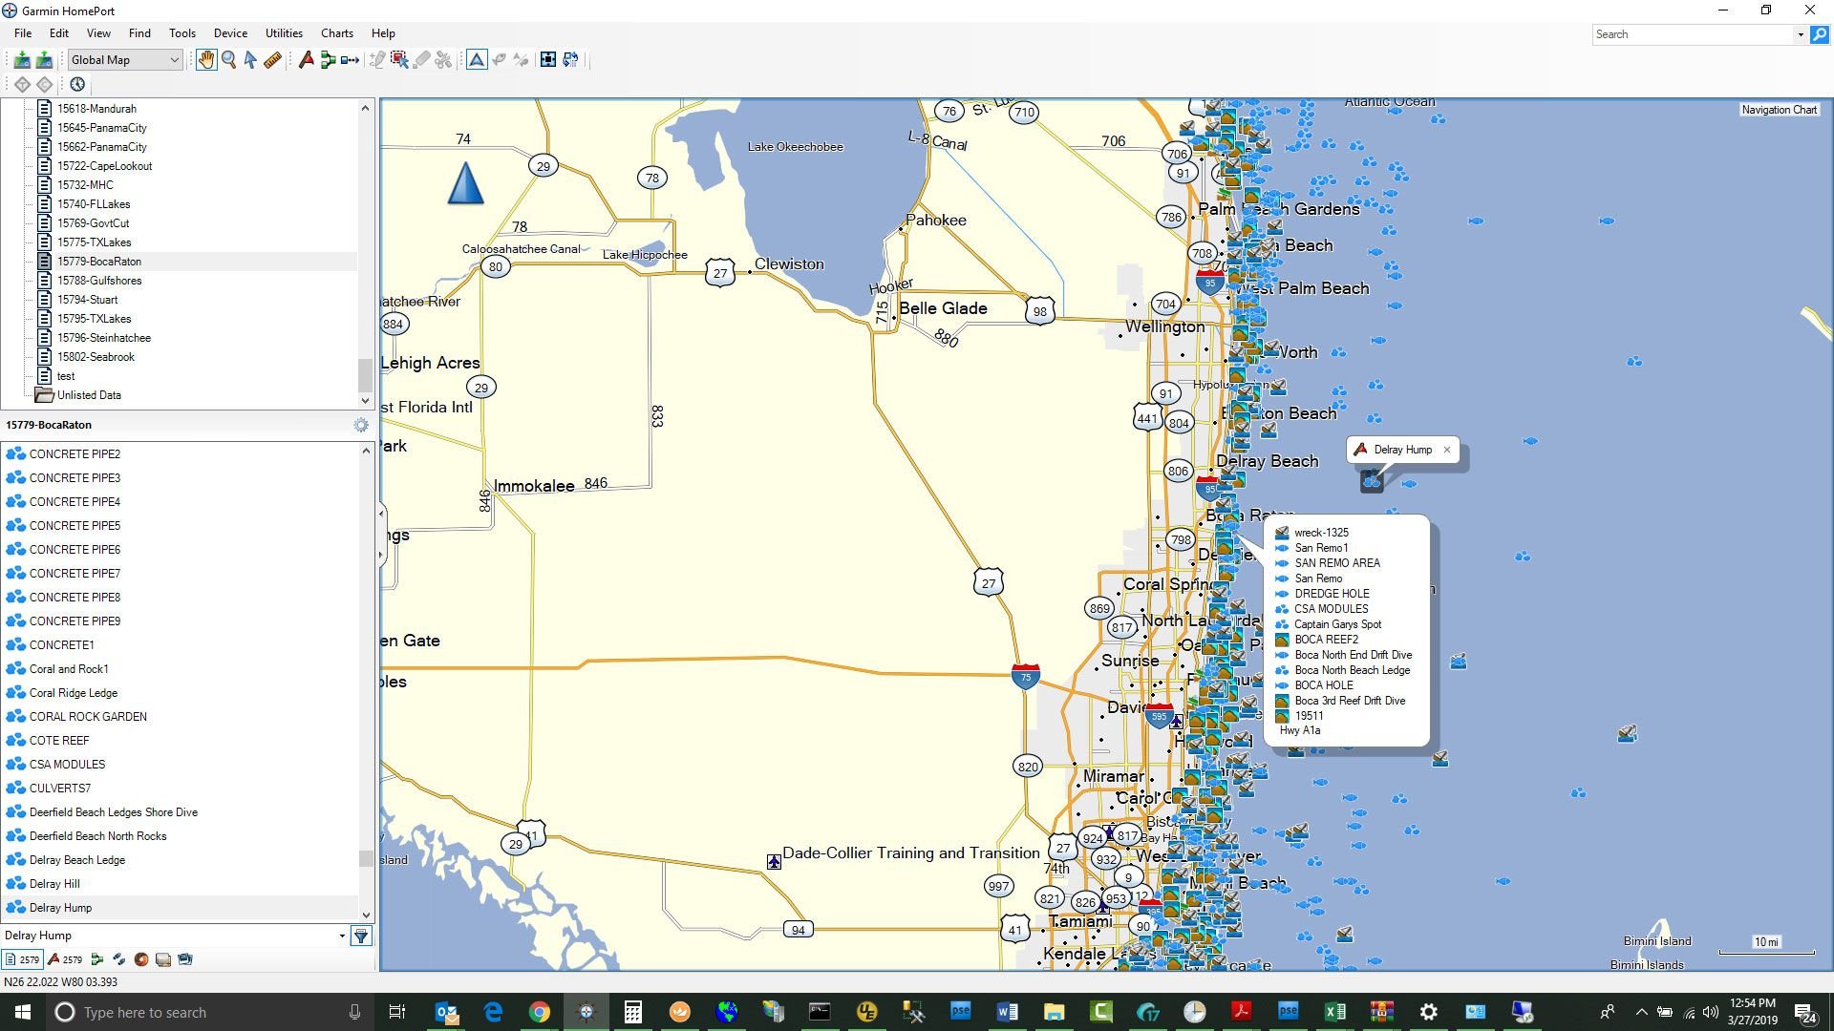Click the Send to Device toolbar icon

44,60
